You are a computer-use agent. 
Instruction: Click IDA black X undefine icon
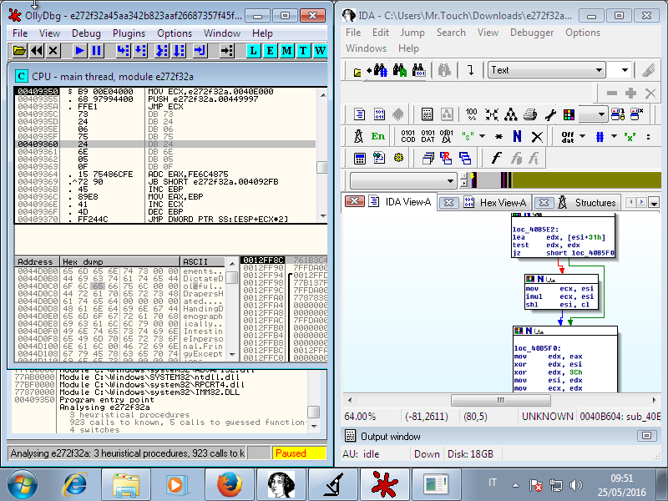click(537, 136)
